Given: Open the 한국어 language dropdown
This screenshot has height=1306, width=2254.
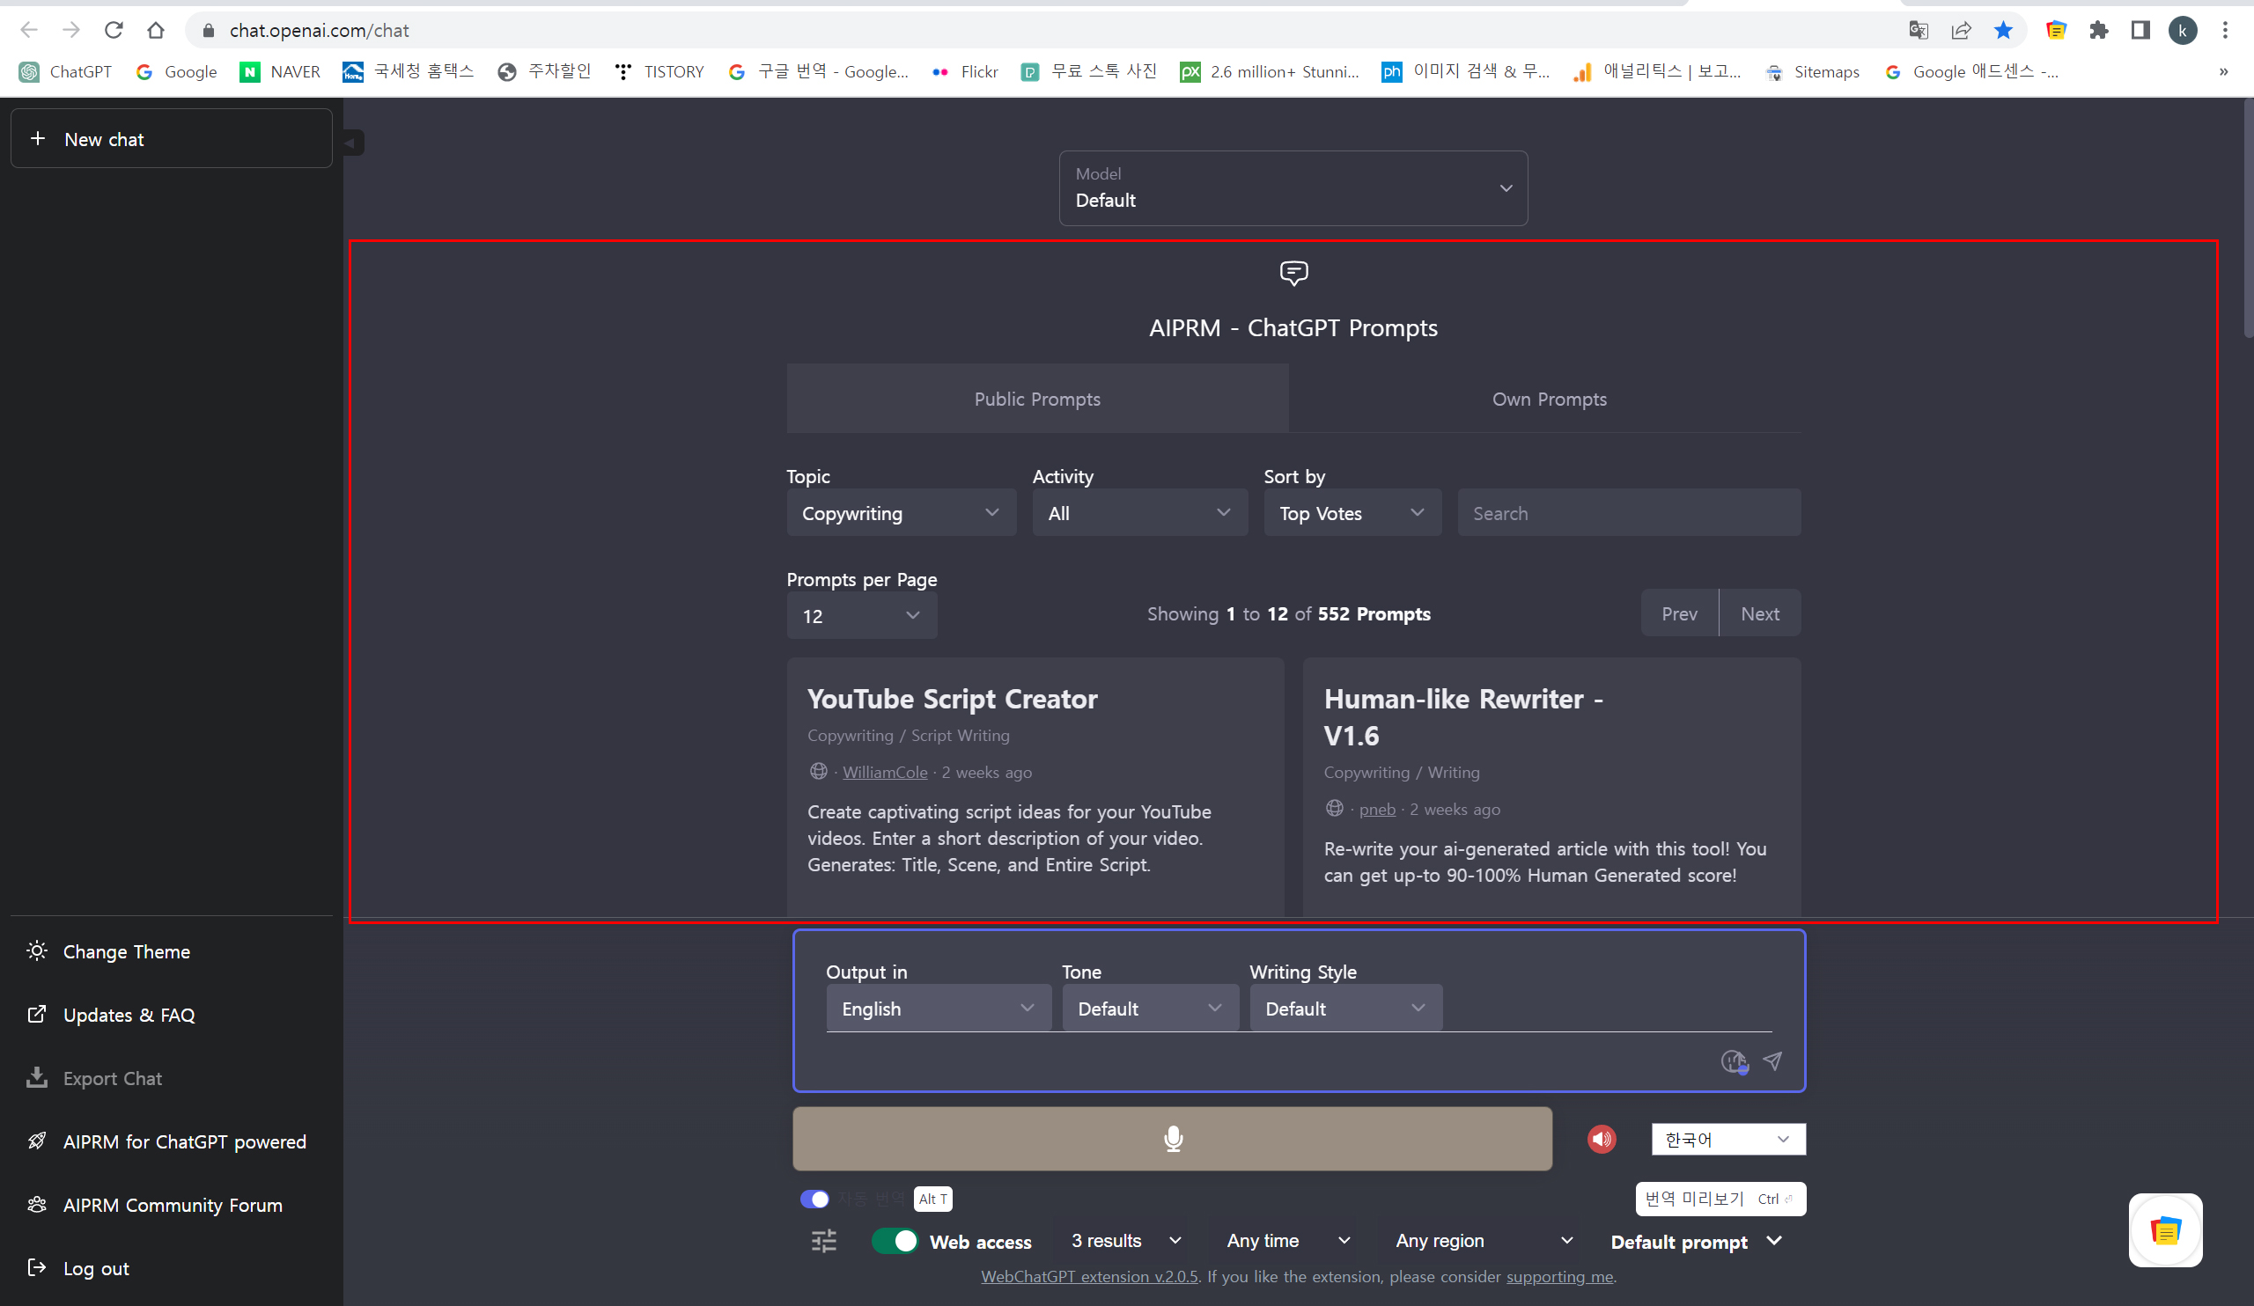Looking at the screenshot, I should coord(1728,1139).
